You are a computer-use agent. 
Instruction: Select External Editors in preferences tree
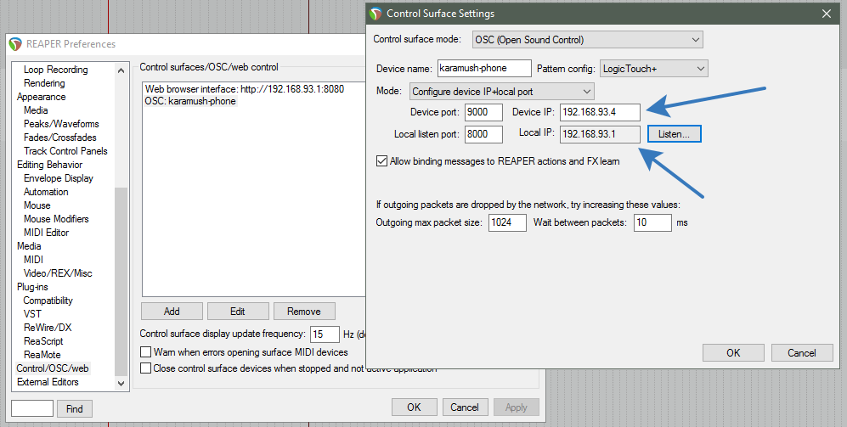tap(48, 382)
